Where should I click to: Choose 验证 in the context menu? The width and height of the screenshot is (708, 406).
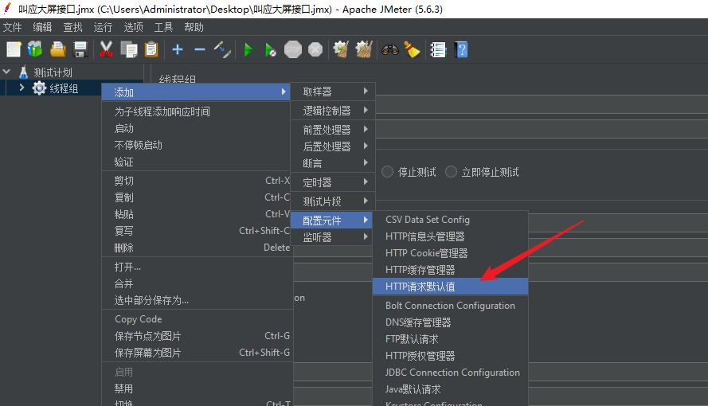tap(196, 162)
